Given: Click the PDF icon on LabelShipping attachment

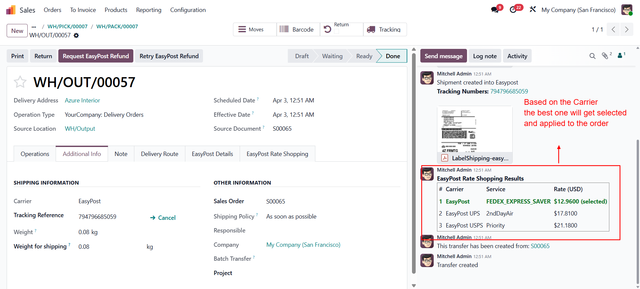Looking at the screenshot, I should [445, 158].
